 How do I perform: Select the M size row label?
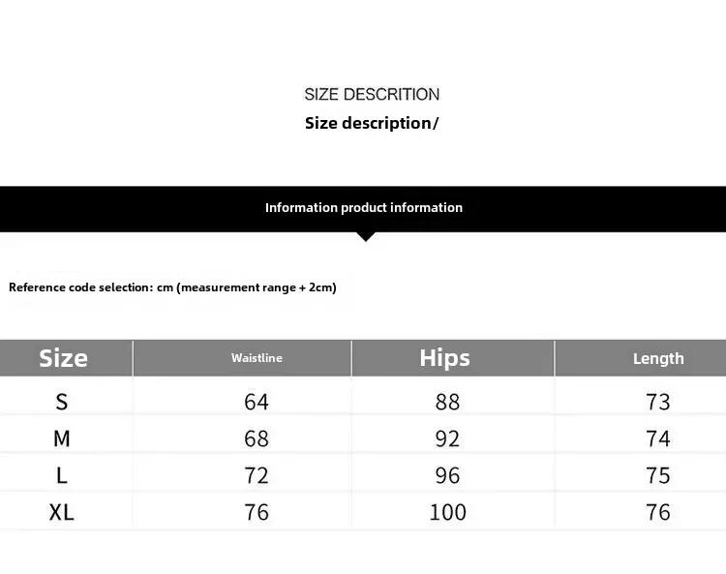(x=62, y=438)
